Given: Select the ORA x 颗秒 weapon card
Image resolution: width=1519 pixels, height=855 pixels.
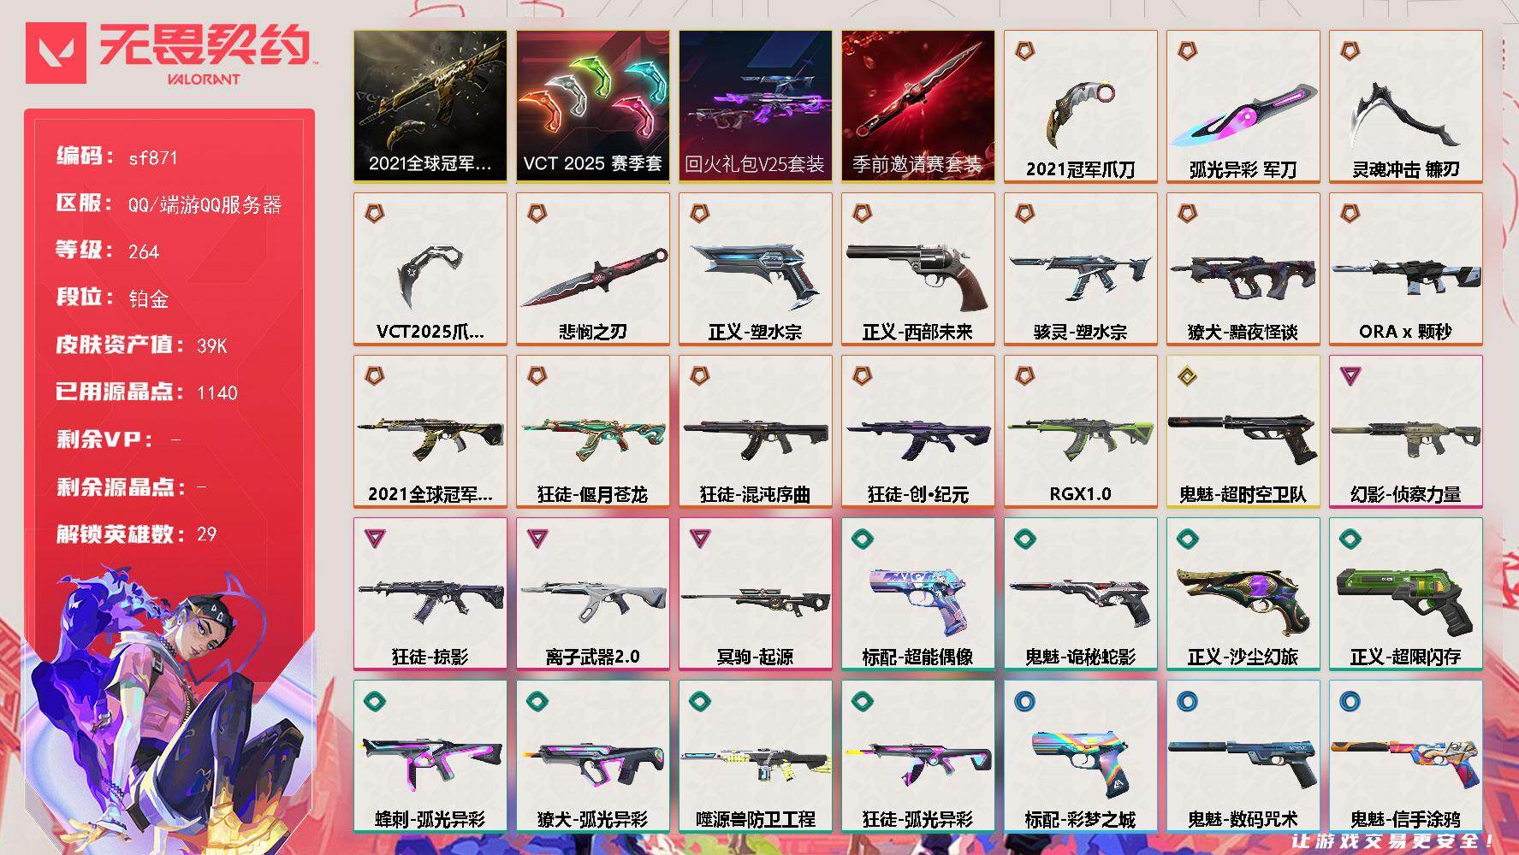Looking at the screenshot, I should pos(1405,269).
